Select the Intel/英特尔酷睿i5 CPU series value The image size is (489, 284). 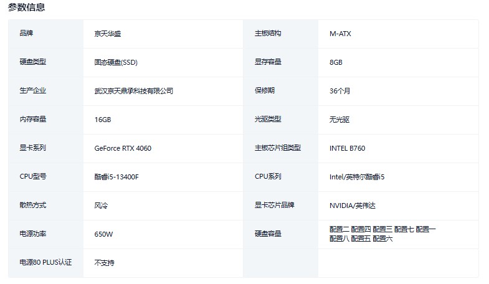357,177
